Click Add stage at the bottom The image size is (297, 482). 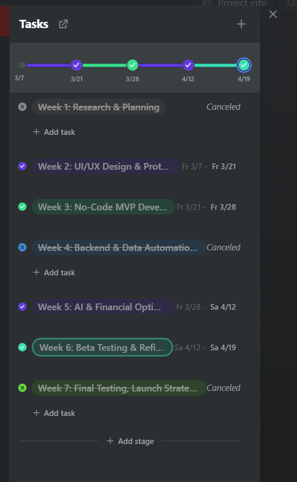pyautogui.click(x=130, y=441)
